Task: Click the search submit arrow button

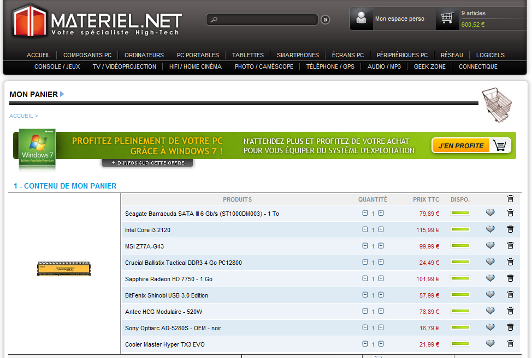Action: pos(326,20)
